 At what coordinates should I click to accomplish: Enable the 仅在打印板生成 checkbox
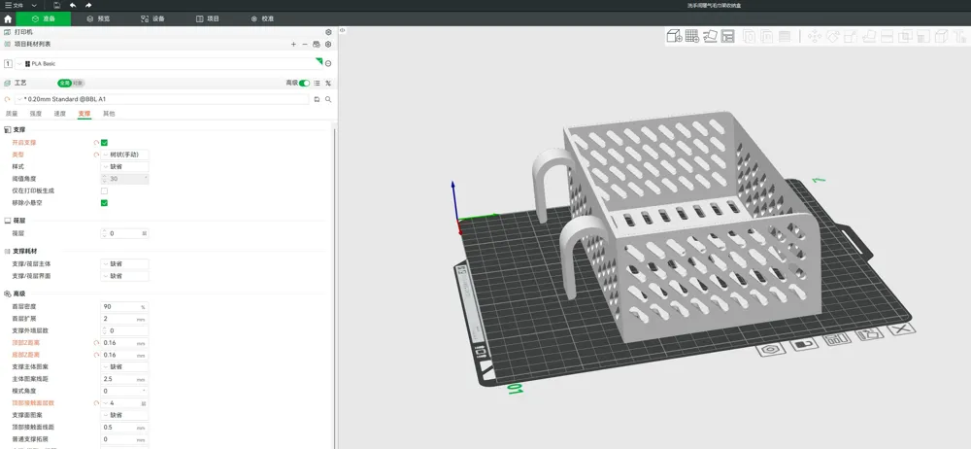(x=104, y=191)
